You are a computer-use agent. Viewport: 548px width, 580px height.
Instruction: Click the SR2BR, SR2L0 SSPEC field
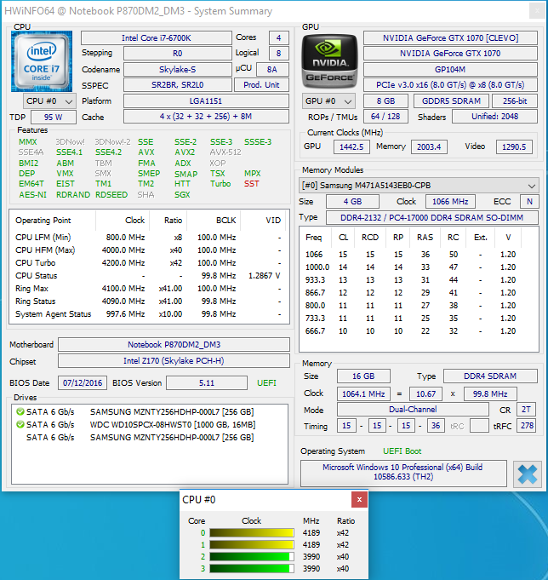pyautogui.click(x=177, y=84)
